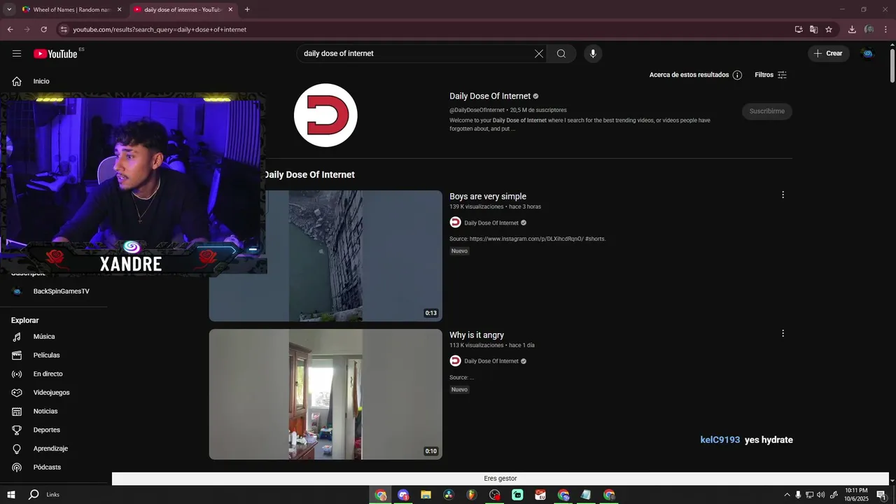The height and width of the screenshot is (504, 896).
Task: Click Instagram source link in description
Action: point(526,239)
